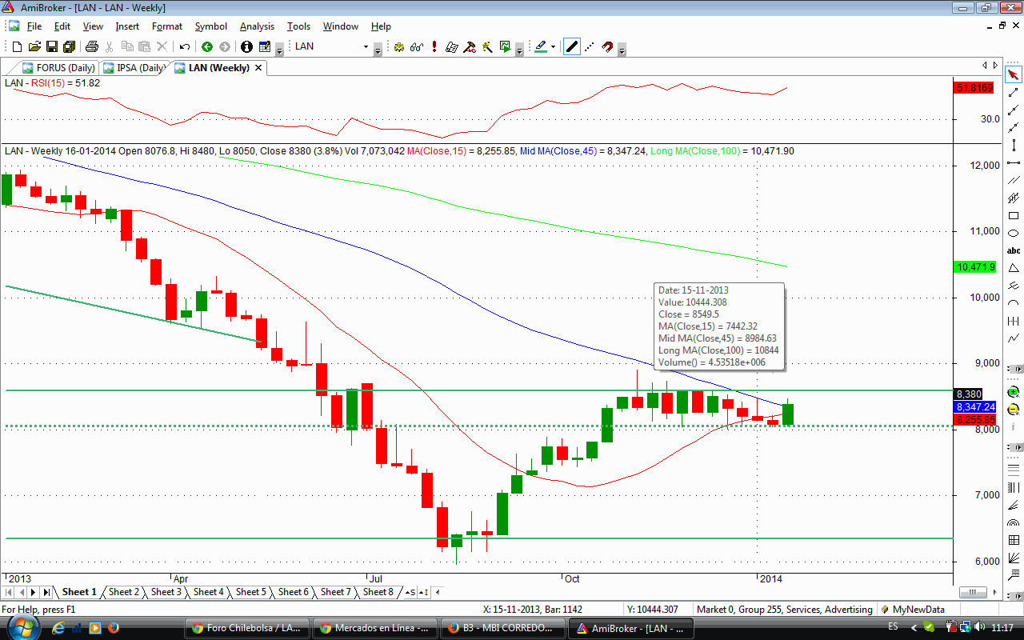Open B3 - MBI CORREDO taskbar window

pos(502,628)
